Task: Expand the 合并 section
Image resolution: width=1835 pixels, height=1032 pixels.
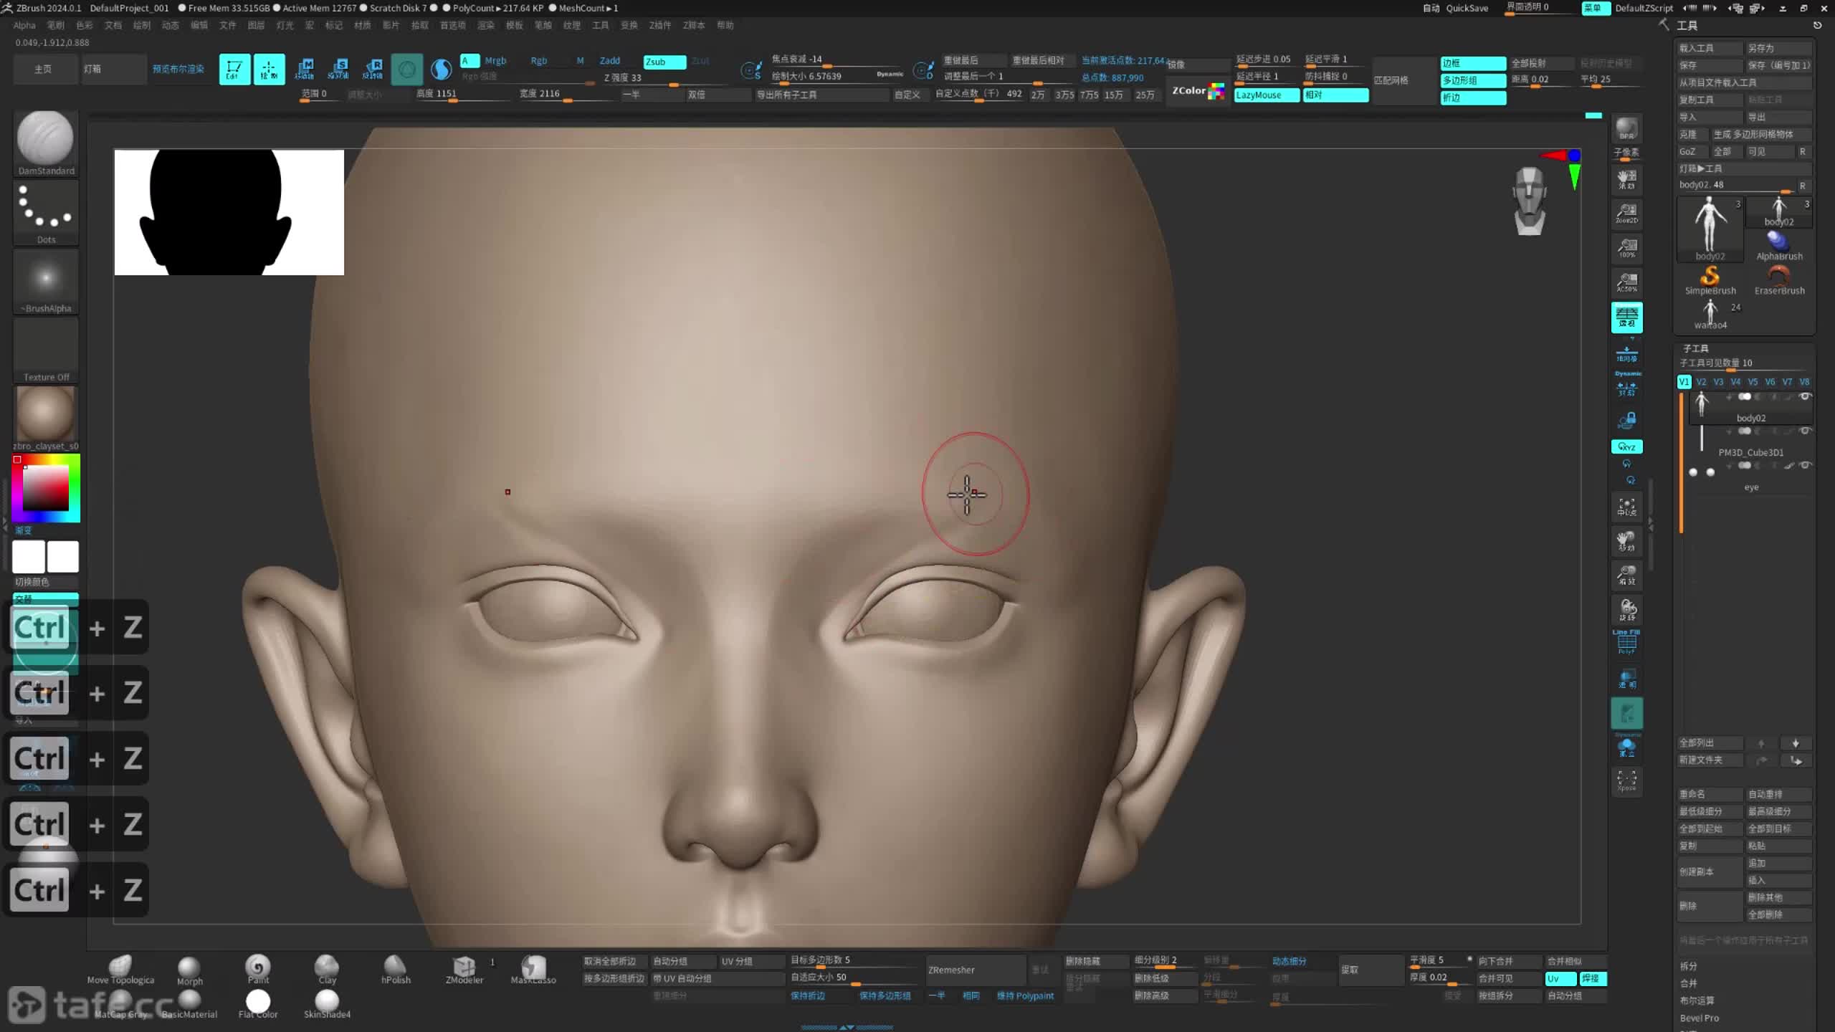Action: coord(1689,983)
